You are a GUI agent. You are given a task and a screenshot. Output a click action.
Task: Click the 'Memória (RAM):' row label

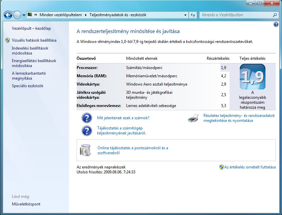(x=92, y=76)
